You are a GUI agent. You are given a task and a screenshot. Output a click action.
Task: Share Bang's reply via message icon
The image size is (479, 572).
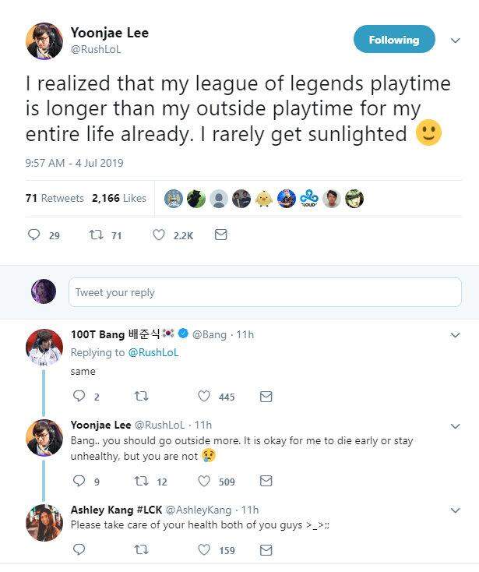(x=266, y=397)
